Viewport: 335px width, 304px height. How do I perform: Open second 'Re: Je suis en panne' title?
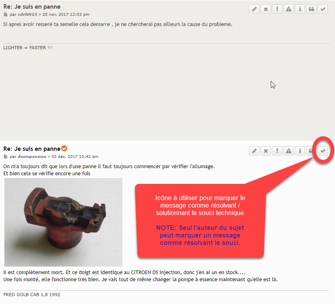point(32,148)
